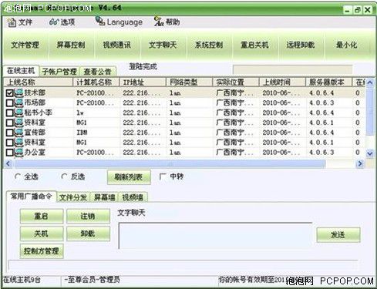Sort by IP地址 column header
377x289 pixels.
(143, 82)
